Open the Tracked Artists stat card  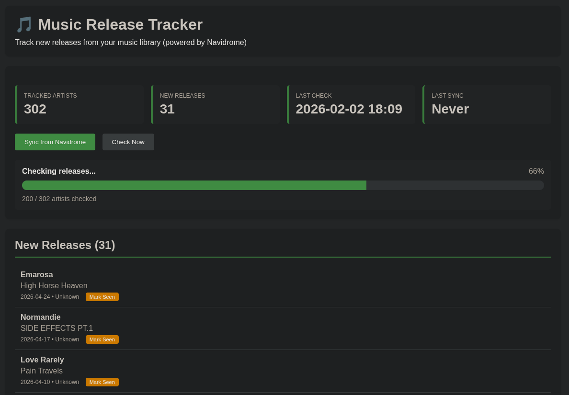80,104
